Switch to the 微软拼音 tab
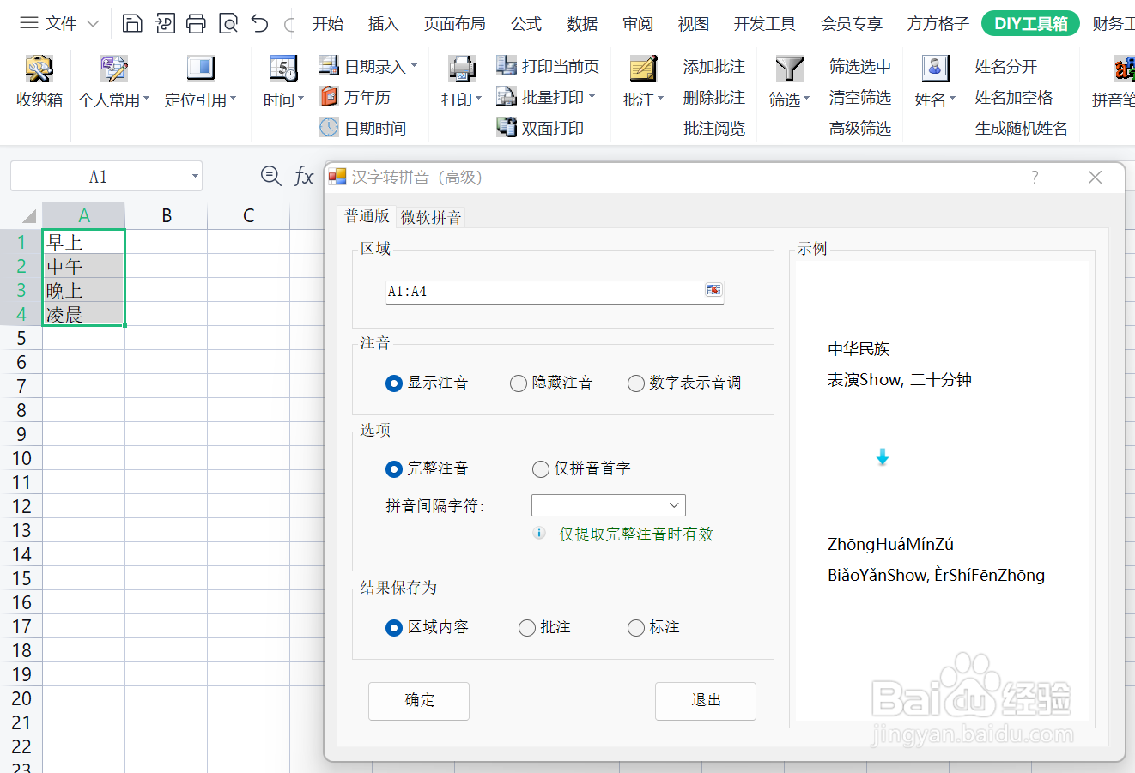This screenshot has width=1135, height=773. 431,217
